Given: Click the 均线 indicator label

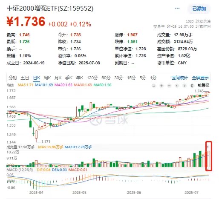Looking at the screenshot, I should 10,85.
